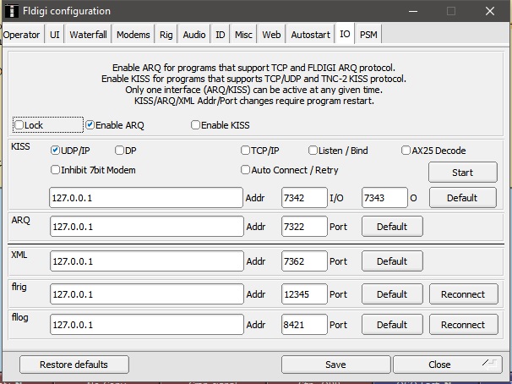Switch to the Misc tab

pos(243,35)
